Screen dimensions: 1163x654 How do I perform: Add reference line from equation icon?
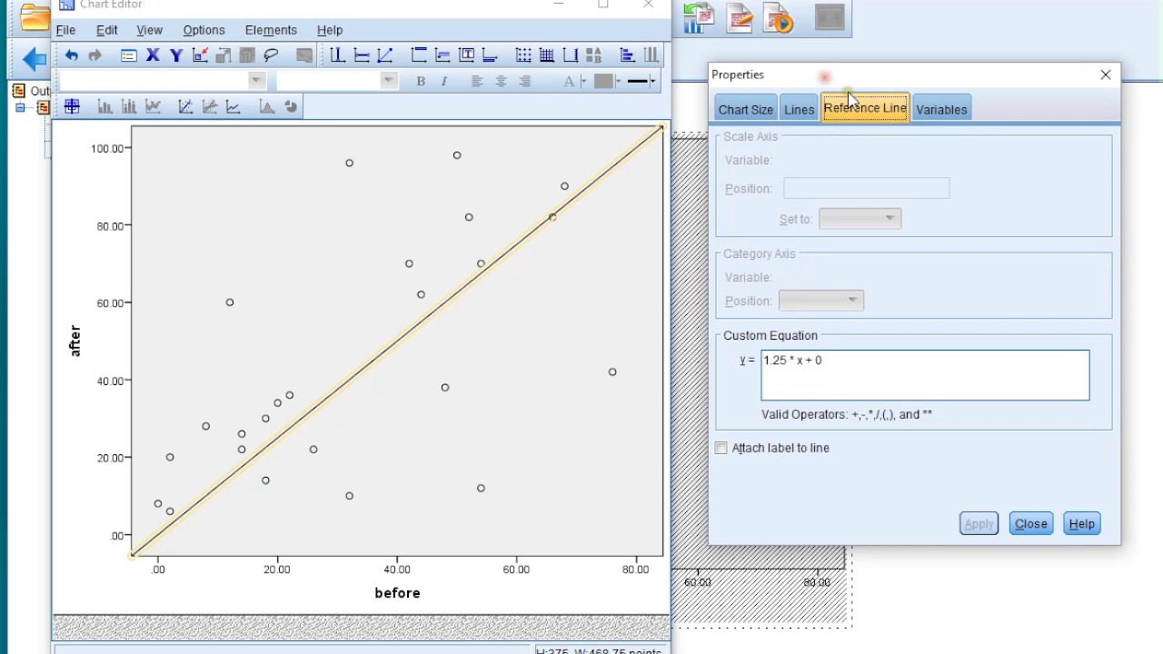385,55
